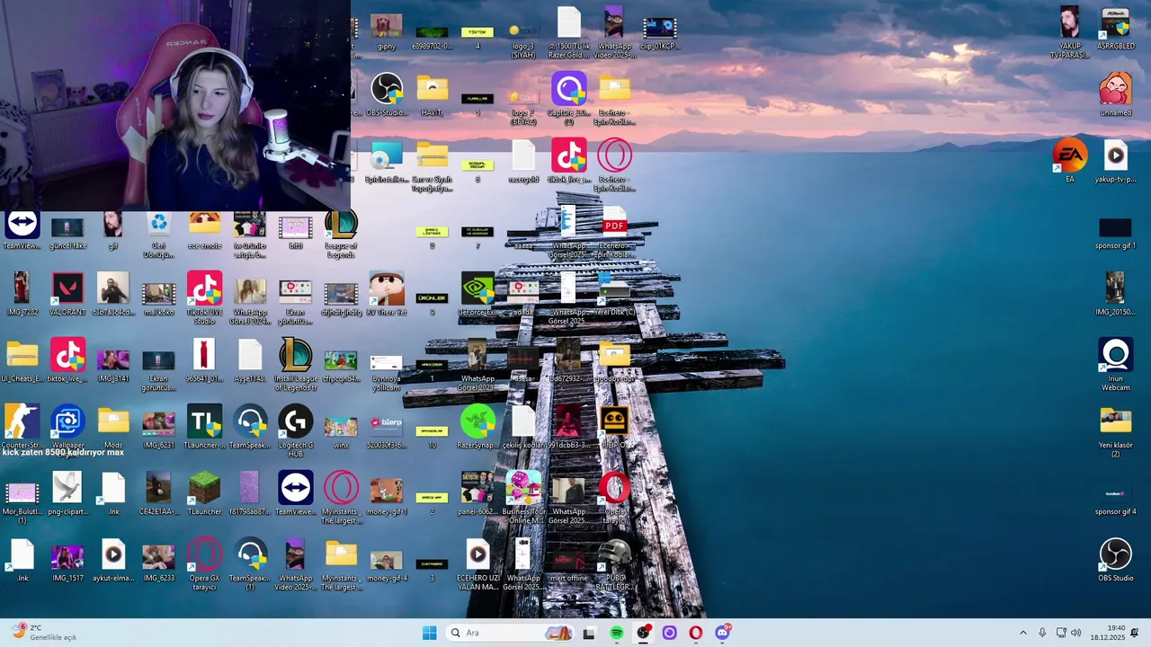The height and width of the screenshot is (647, 1151).
Task: Select the Opera tarayıcı shortcut on the pier
Action: (614, 498)
